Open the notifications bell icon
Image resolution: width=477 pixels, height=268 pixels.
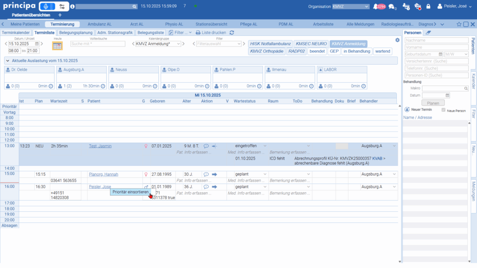375,7
